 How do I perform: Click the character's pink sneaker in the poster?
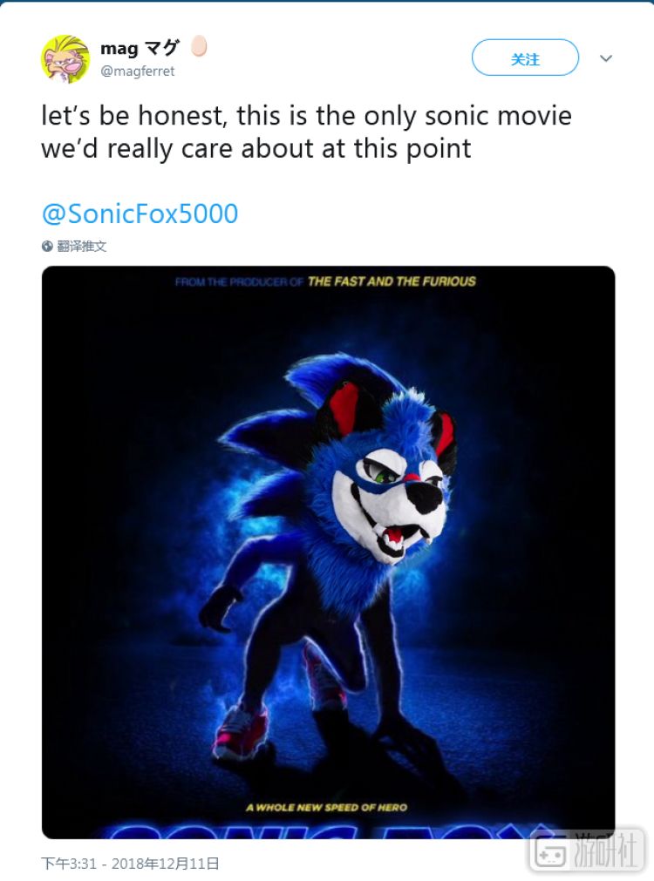click(241, 731)
